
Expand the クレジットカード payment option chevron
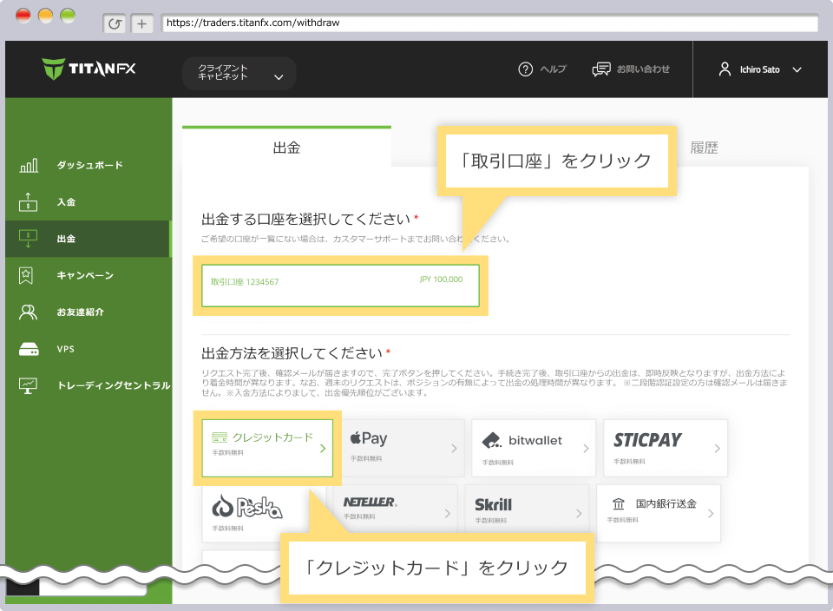tap(324, 449)
